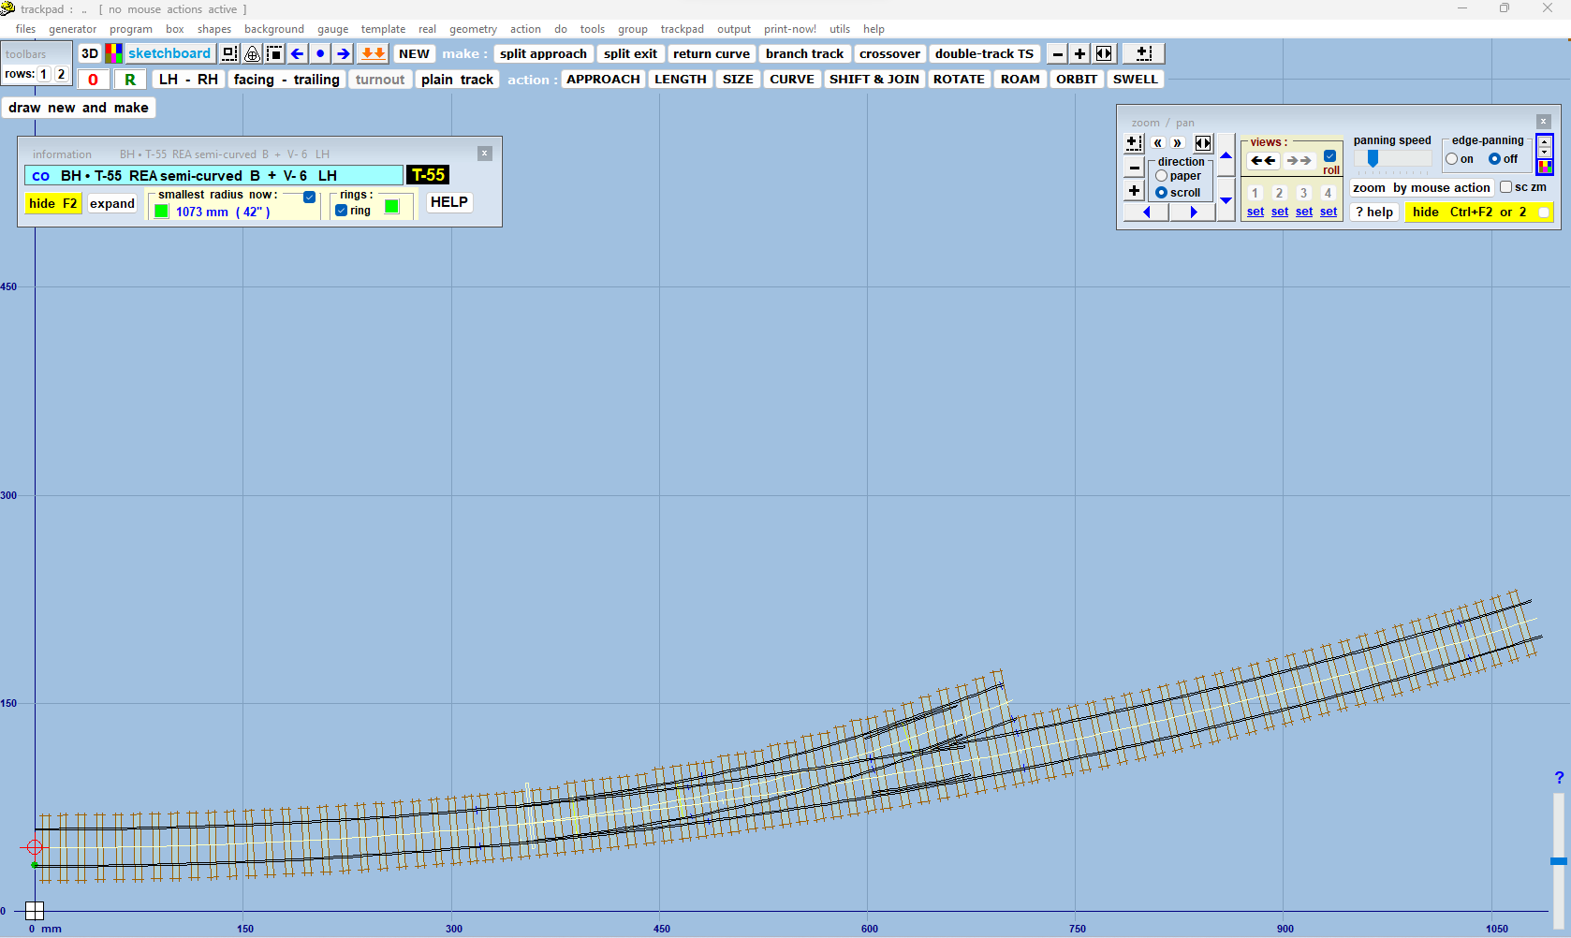Pan up with the blue up arrow
Image resolution: width=1571 pixels, height=938 pixels.
coord(1226,155)
